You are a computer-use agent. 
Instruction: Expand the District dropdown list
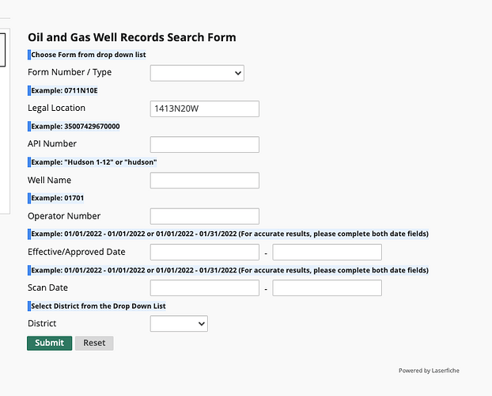(178, 324)
